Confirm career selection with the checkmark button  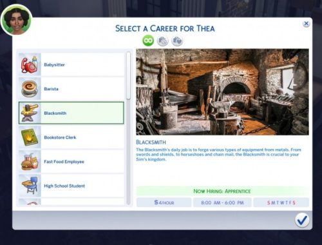point(302,220)
